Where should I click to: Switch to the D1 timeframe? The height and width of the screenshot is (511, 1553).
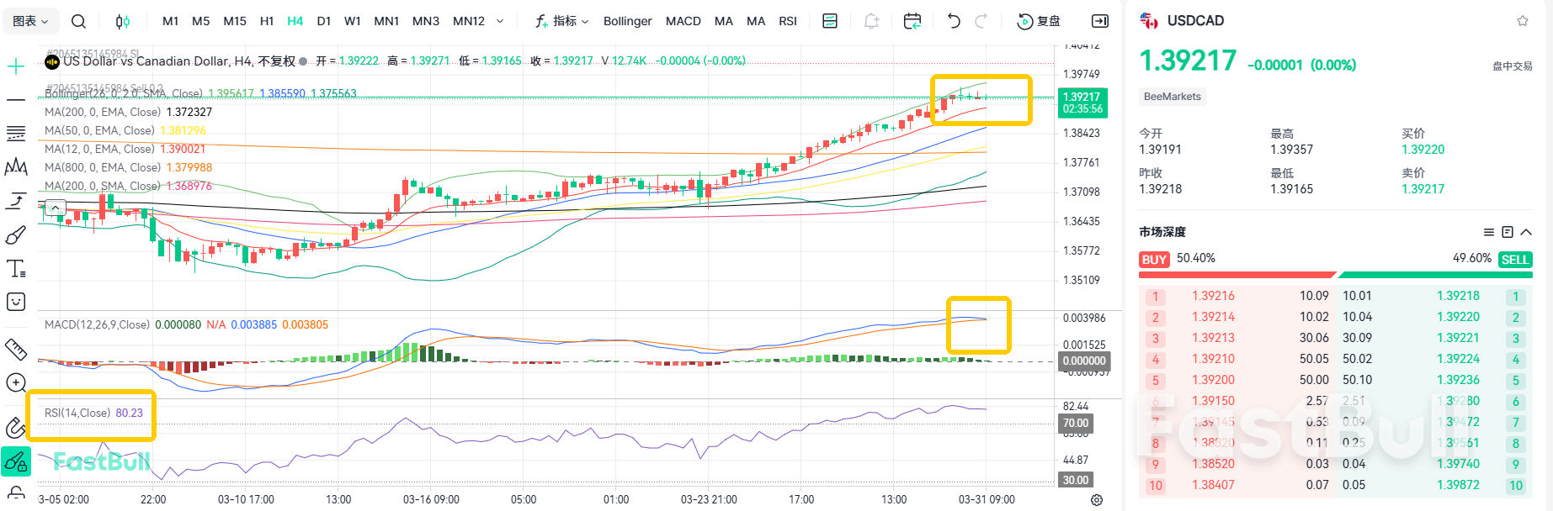(x=324, y=21)
